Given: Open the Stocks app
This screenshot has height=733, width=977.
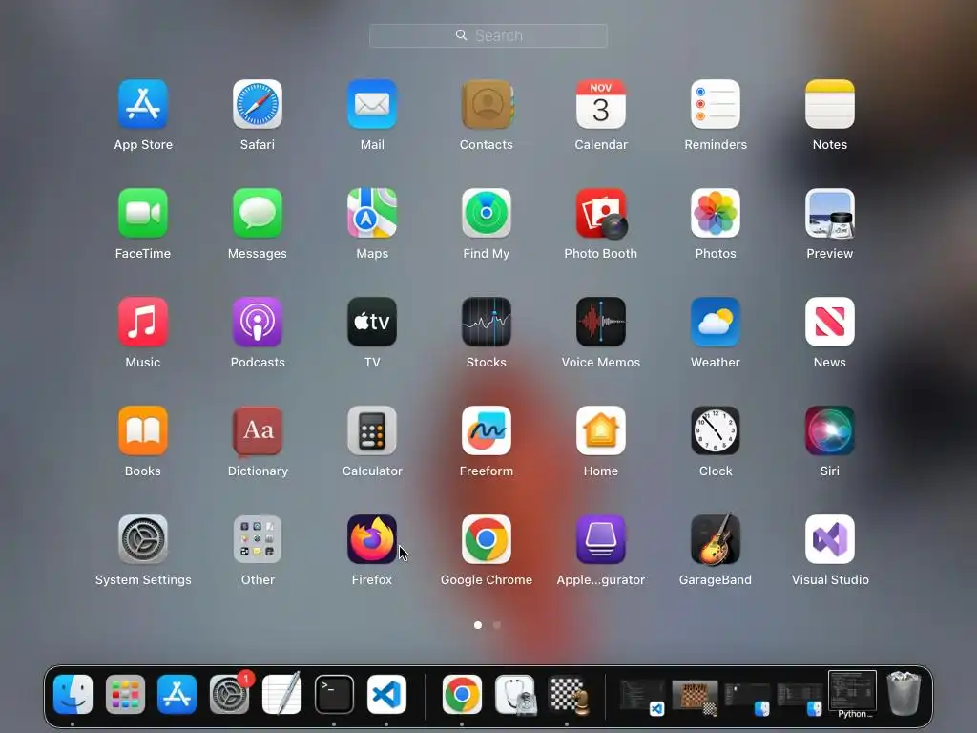Looking at the screenshot, I should [487, 322].
